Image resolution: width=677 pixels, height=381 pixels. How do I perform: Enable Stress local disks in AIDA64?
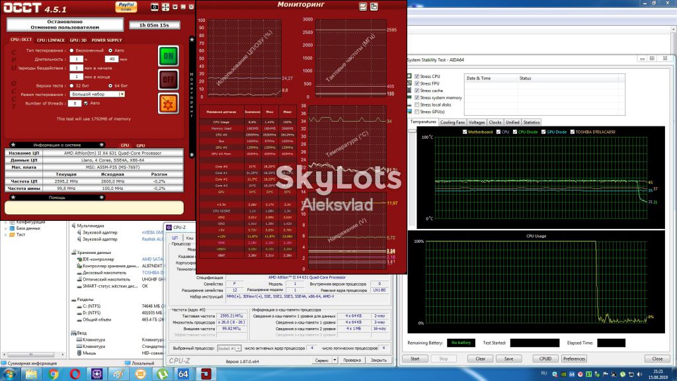(417, 105)
